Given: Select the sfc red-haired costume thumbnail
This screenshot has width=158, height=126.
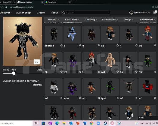Looking at the screenshot, I should coord(147,34).
